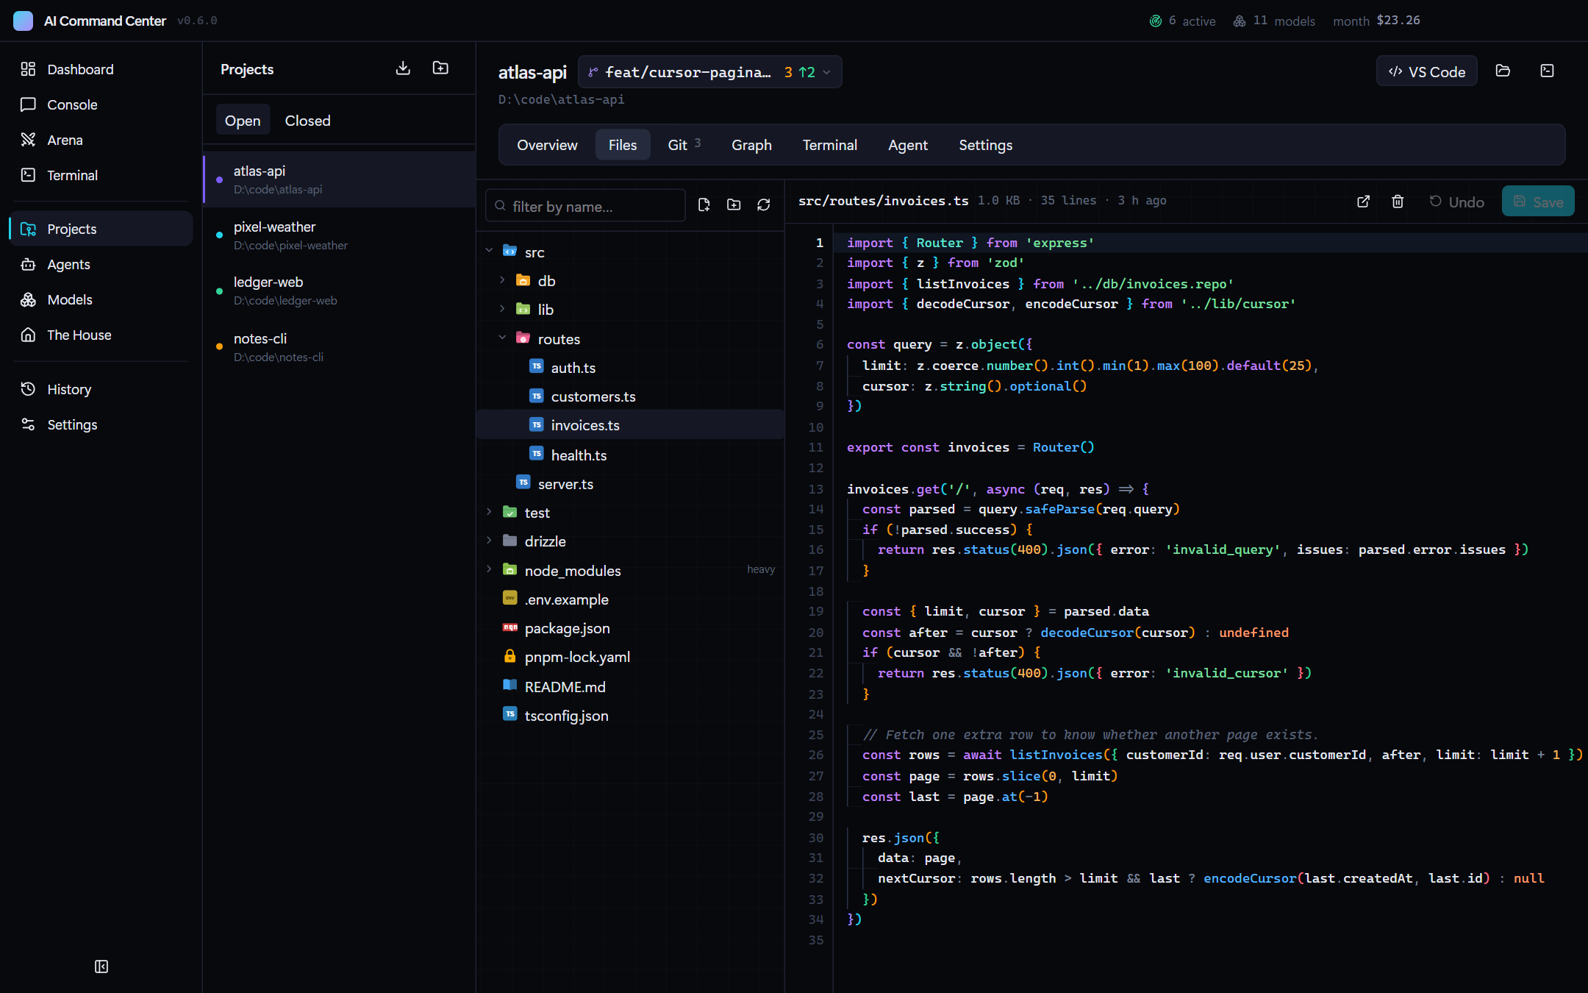Click the filter by name field
The width and height of the screenshot is (1588, 993).
coord(586,206)
